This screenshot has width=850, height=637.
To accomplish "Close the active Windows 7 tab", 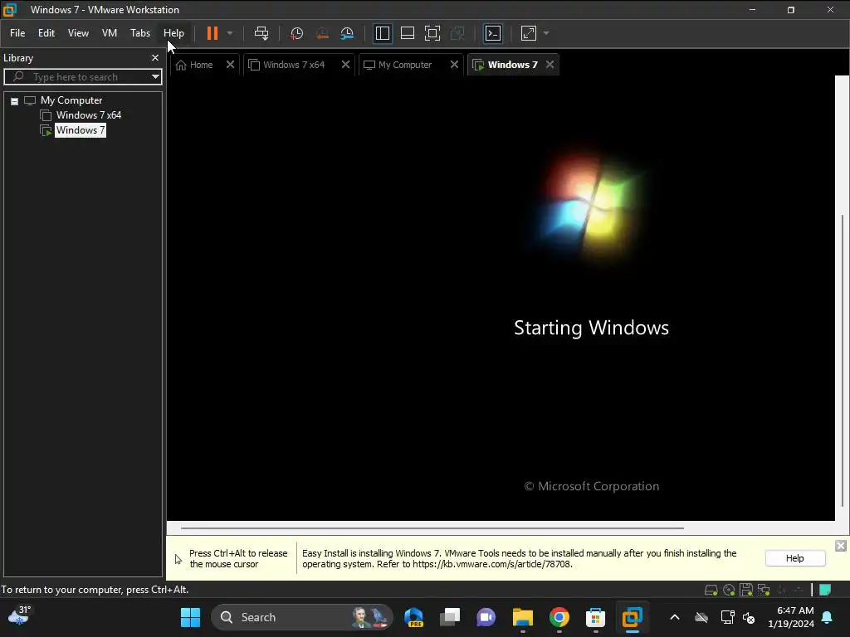I will pyautogui.click(x=550, y=65).
